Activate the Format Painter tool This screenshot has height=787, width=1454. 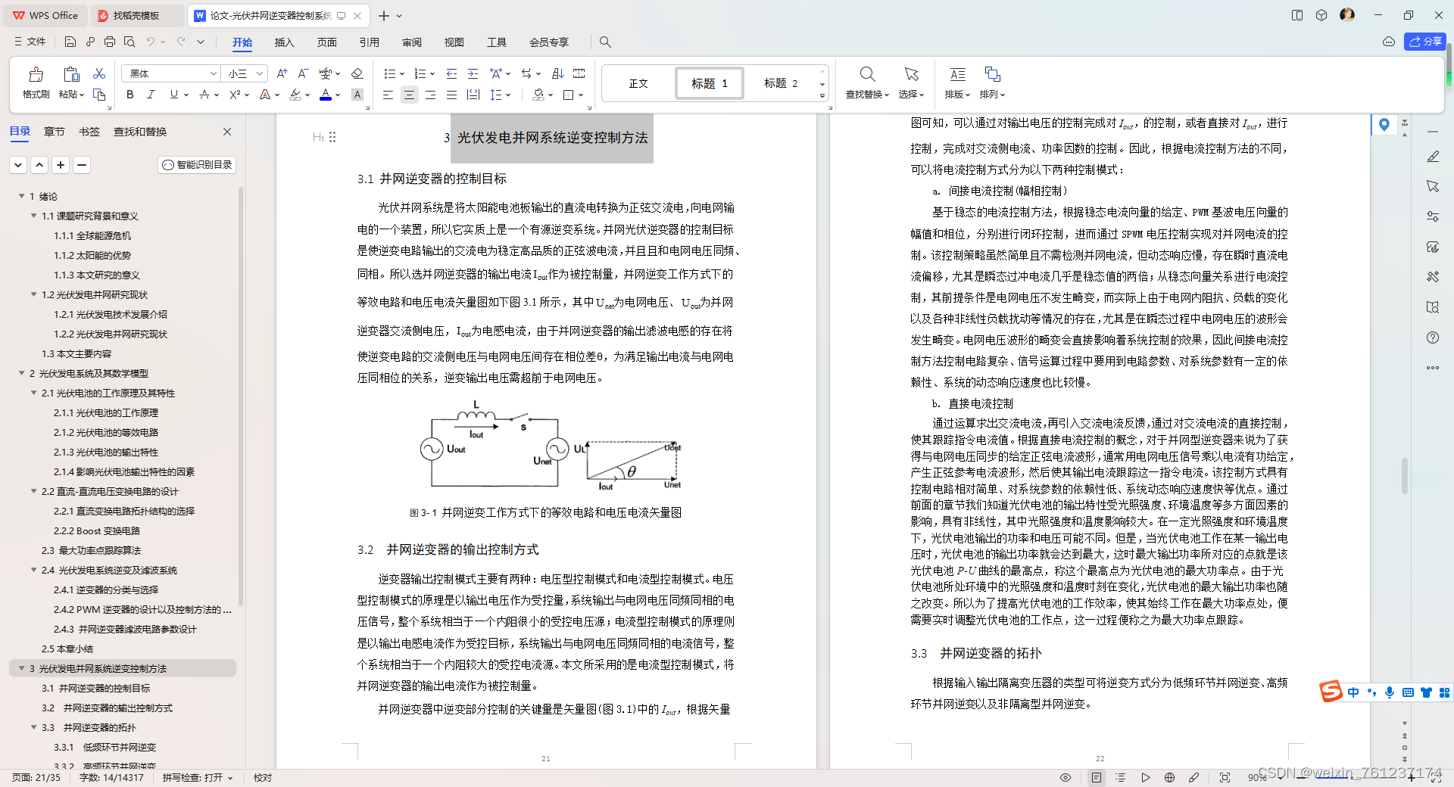point(36,82)
